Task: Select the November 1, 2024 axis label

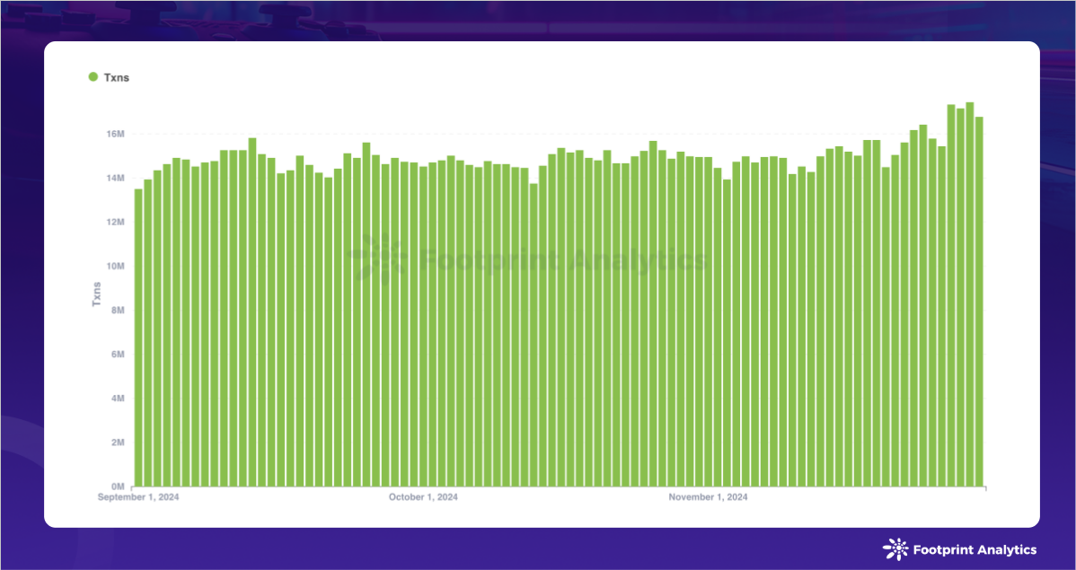Action: [x=708, y=496]
